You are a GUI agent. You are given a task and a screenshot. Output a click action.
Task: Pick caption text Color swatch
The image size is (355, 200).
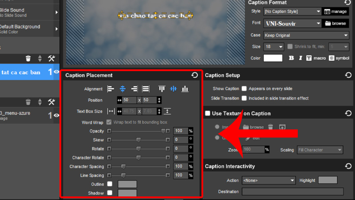273,58
